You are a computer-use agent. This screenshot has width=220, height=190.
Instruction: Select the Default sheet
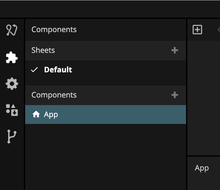[x=58, y=70]
